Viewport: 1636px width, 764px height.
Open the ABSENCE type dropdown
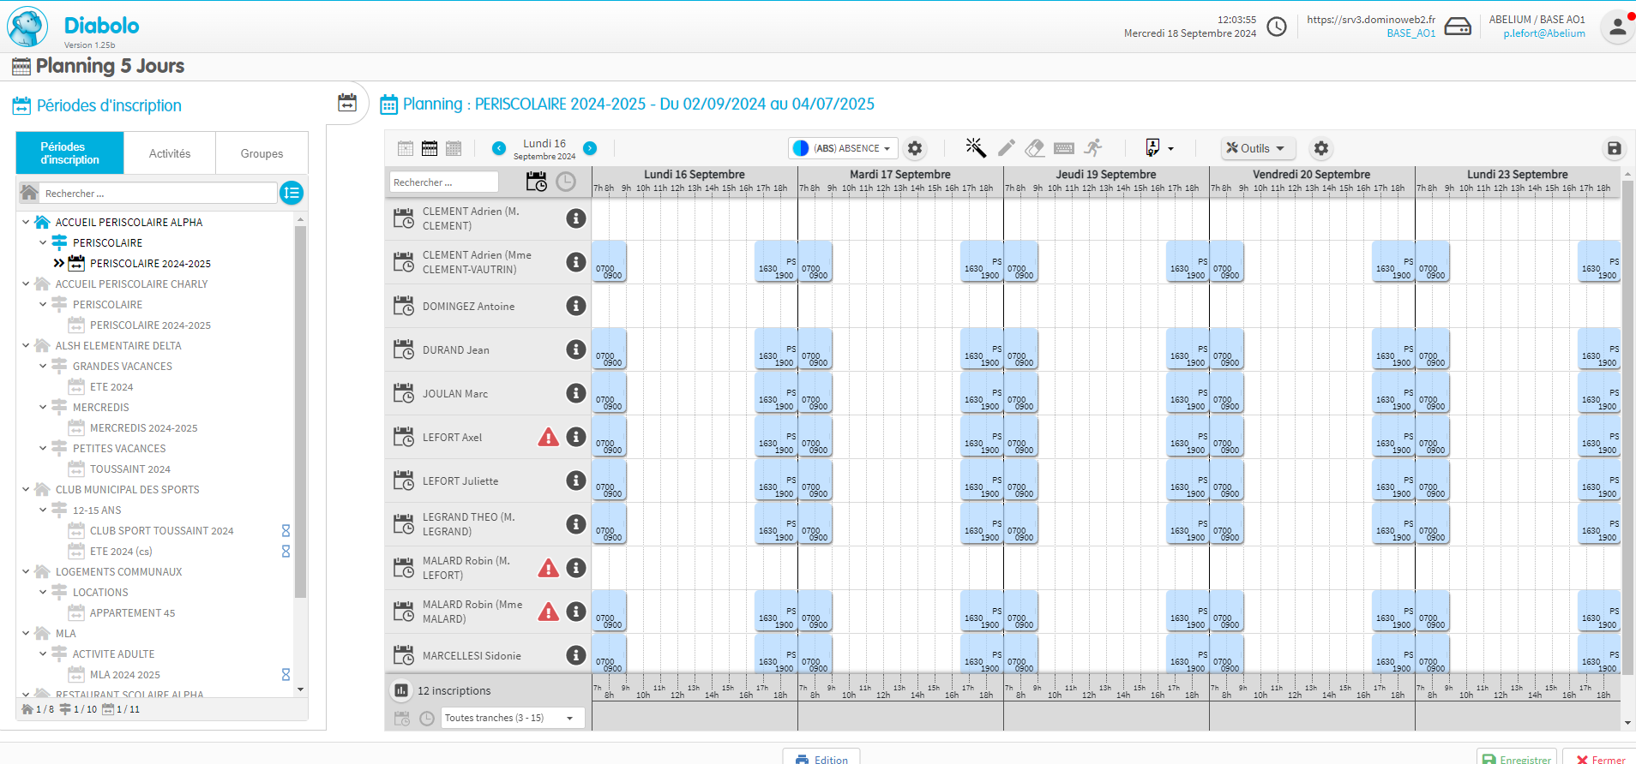[844, 148]
